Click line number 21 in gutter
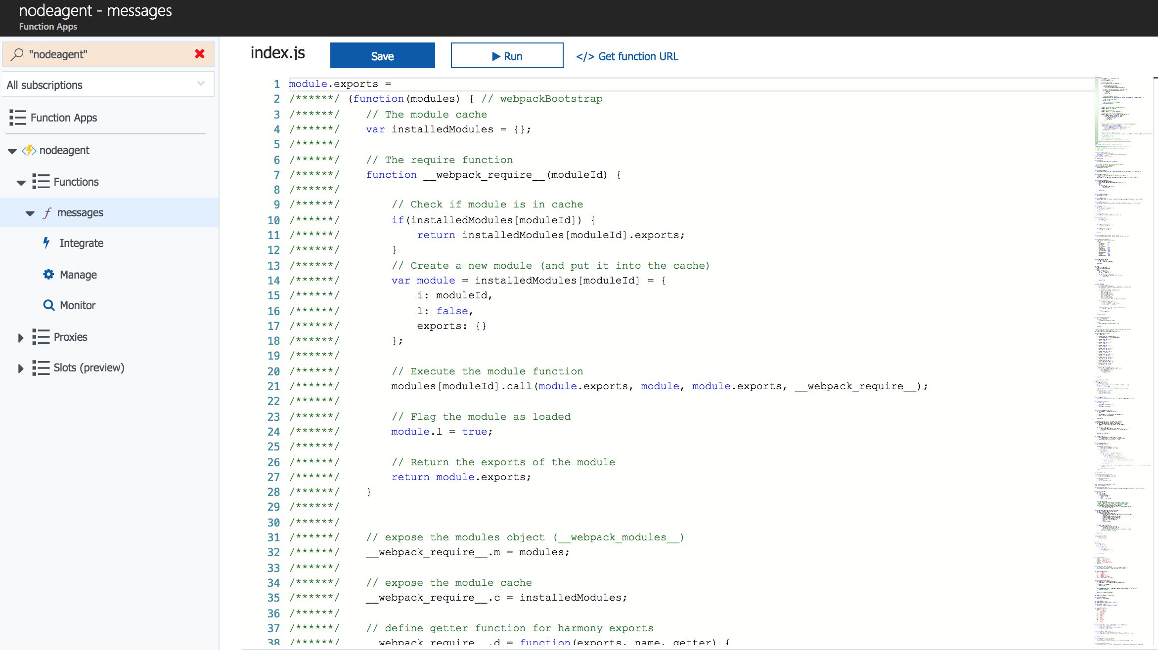This screenshot has height=650, width=1158. (274, 387)
